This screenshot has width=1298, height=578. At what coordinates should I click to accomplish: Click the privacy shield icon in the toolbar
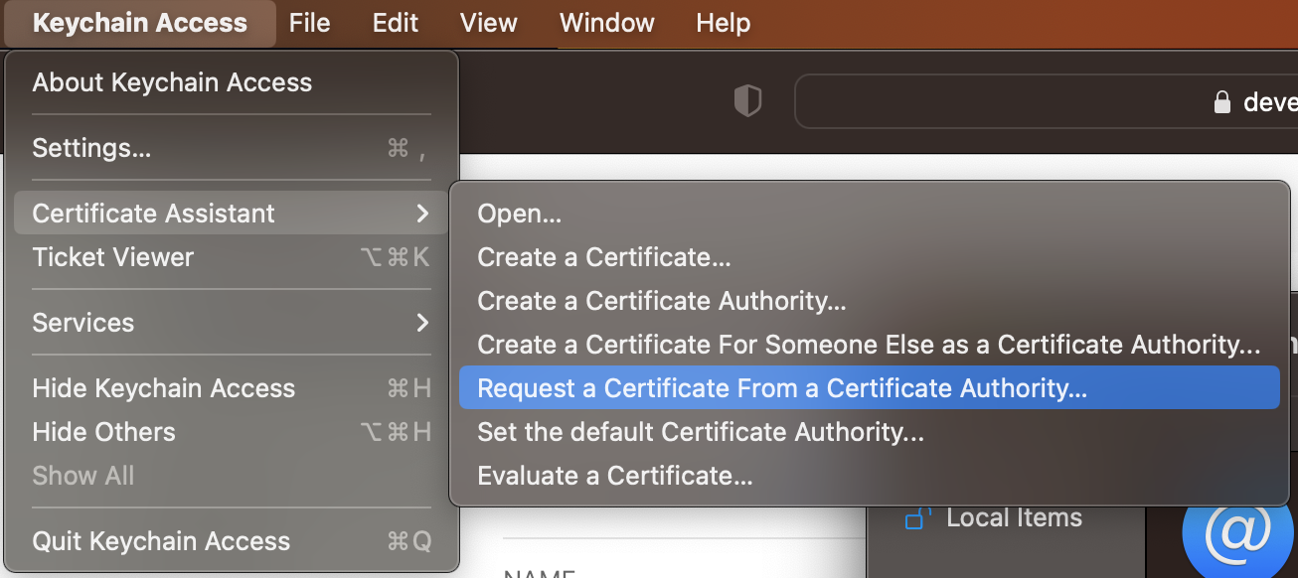[x=748, y=100]
